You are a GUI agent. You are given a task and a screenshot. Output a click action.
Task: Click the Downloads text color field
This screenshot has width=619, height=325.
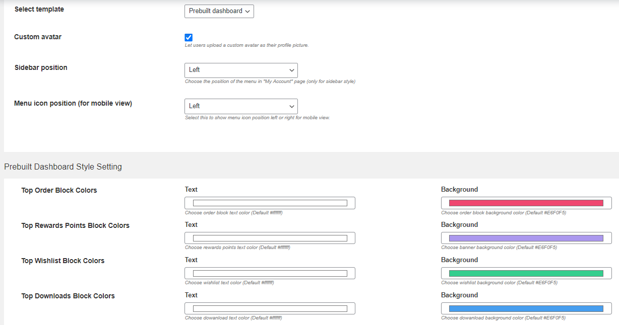coord(270,308)
